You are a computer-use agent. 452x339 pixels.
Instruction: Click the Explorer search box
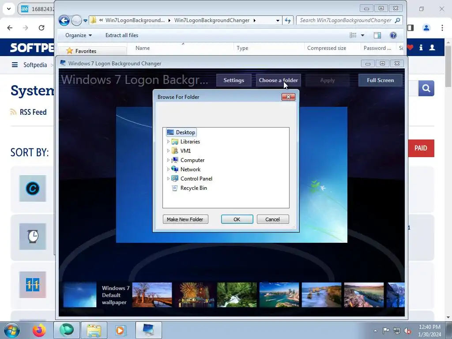(x=349, y=20)
